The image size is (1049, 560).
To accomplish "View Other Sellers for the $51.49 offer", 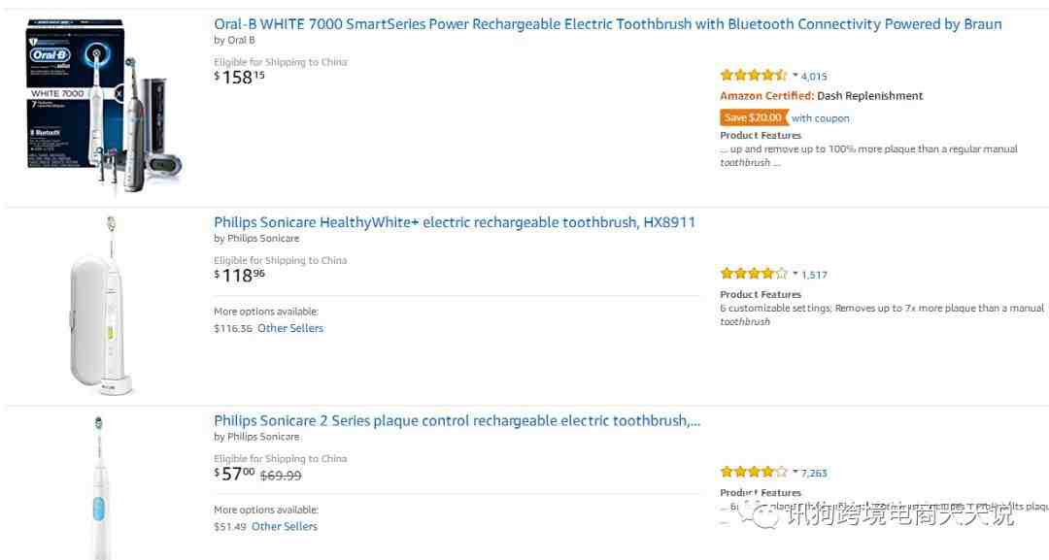I will (284, 526).
